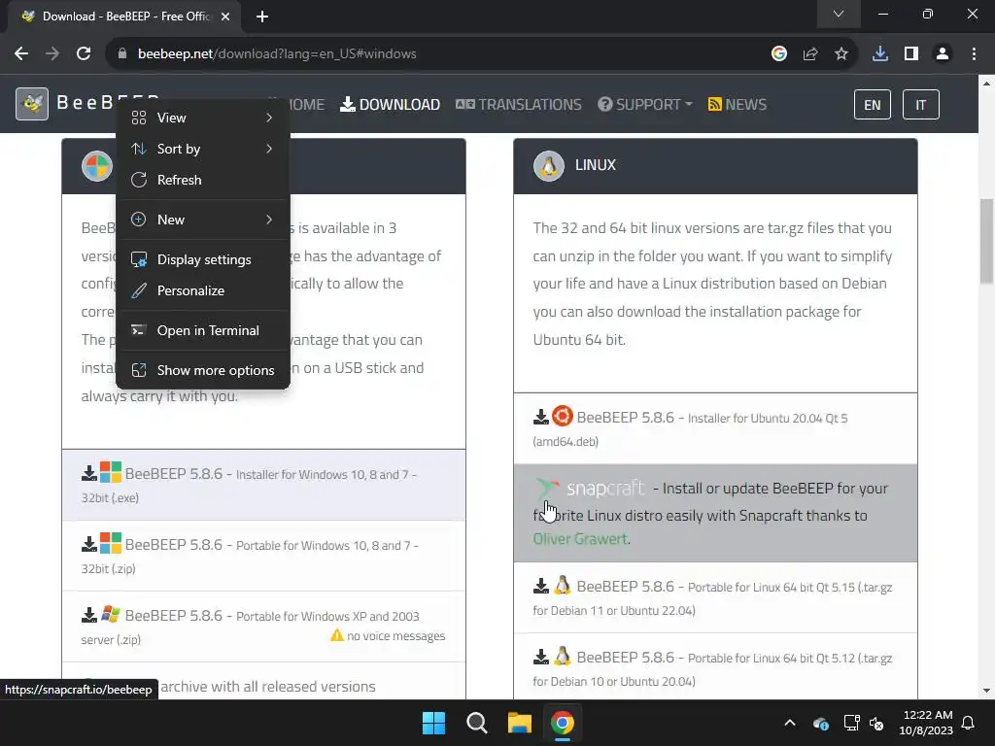
Task: Select Open in Terminal
Action: click(x=203, y=330)
